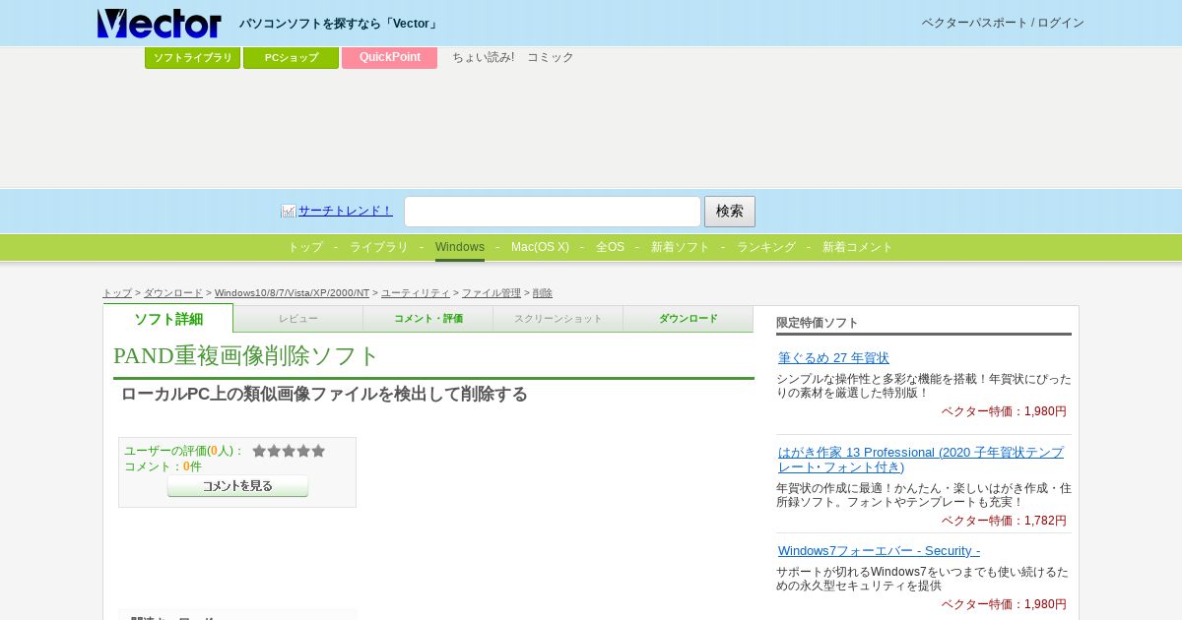This screenshot has width=1182, height=620.
Task: Open 新着ソフト in navigation bar
Action: pos(681,247)
